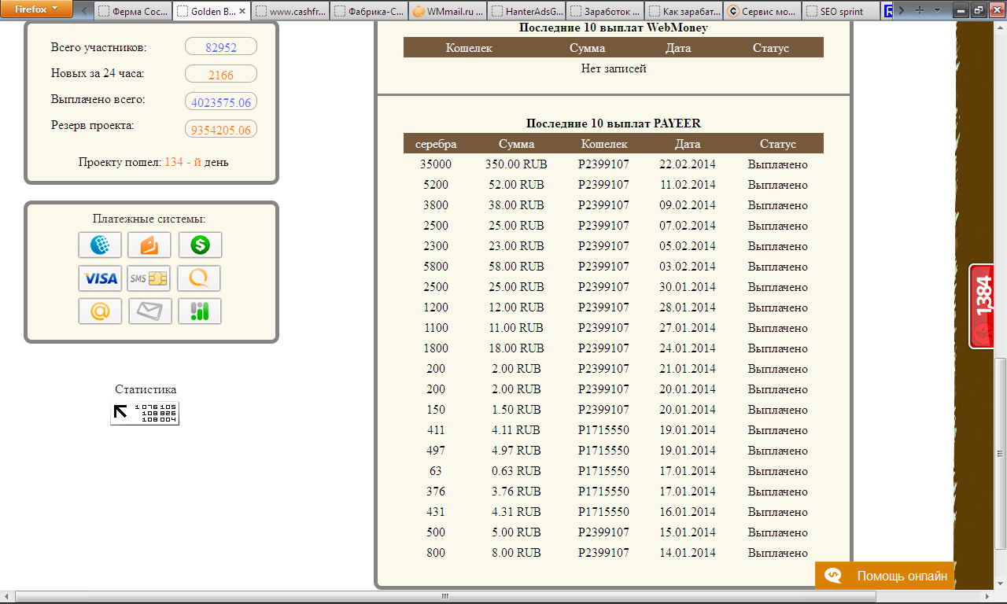
Task: Click the WMmail.ru tab favicon
Action: point(419,12)
